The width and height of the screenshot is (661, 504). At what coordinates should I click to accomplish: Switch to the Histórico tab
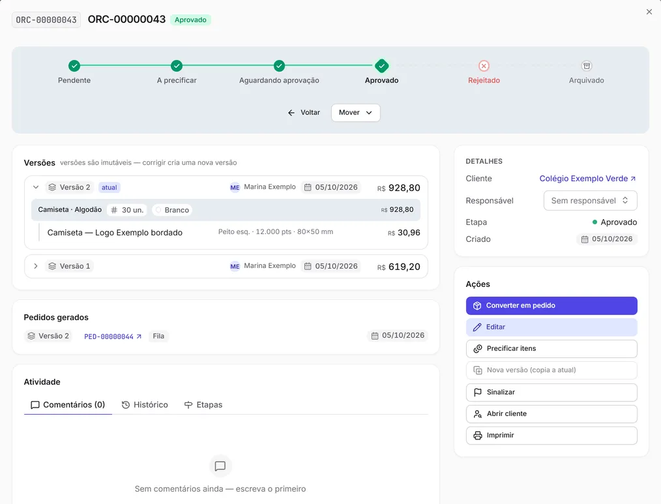click(x=145, y=405)
